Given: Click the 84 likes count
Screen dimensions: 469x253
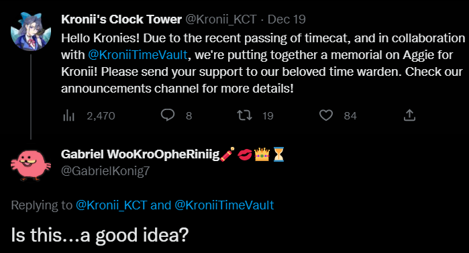Looking at the screenshot, I should tap(350, 115).
